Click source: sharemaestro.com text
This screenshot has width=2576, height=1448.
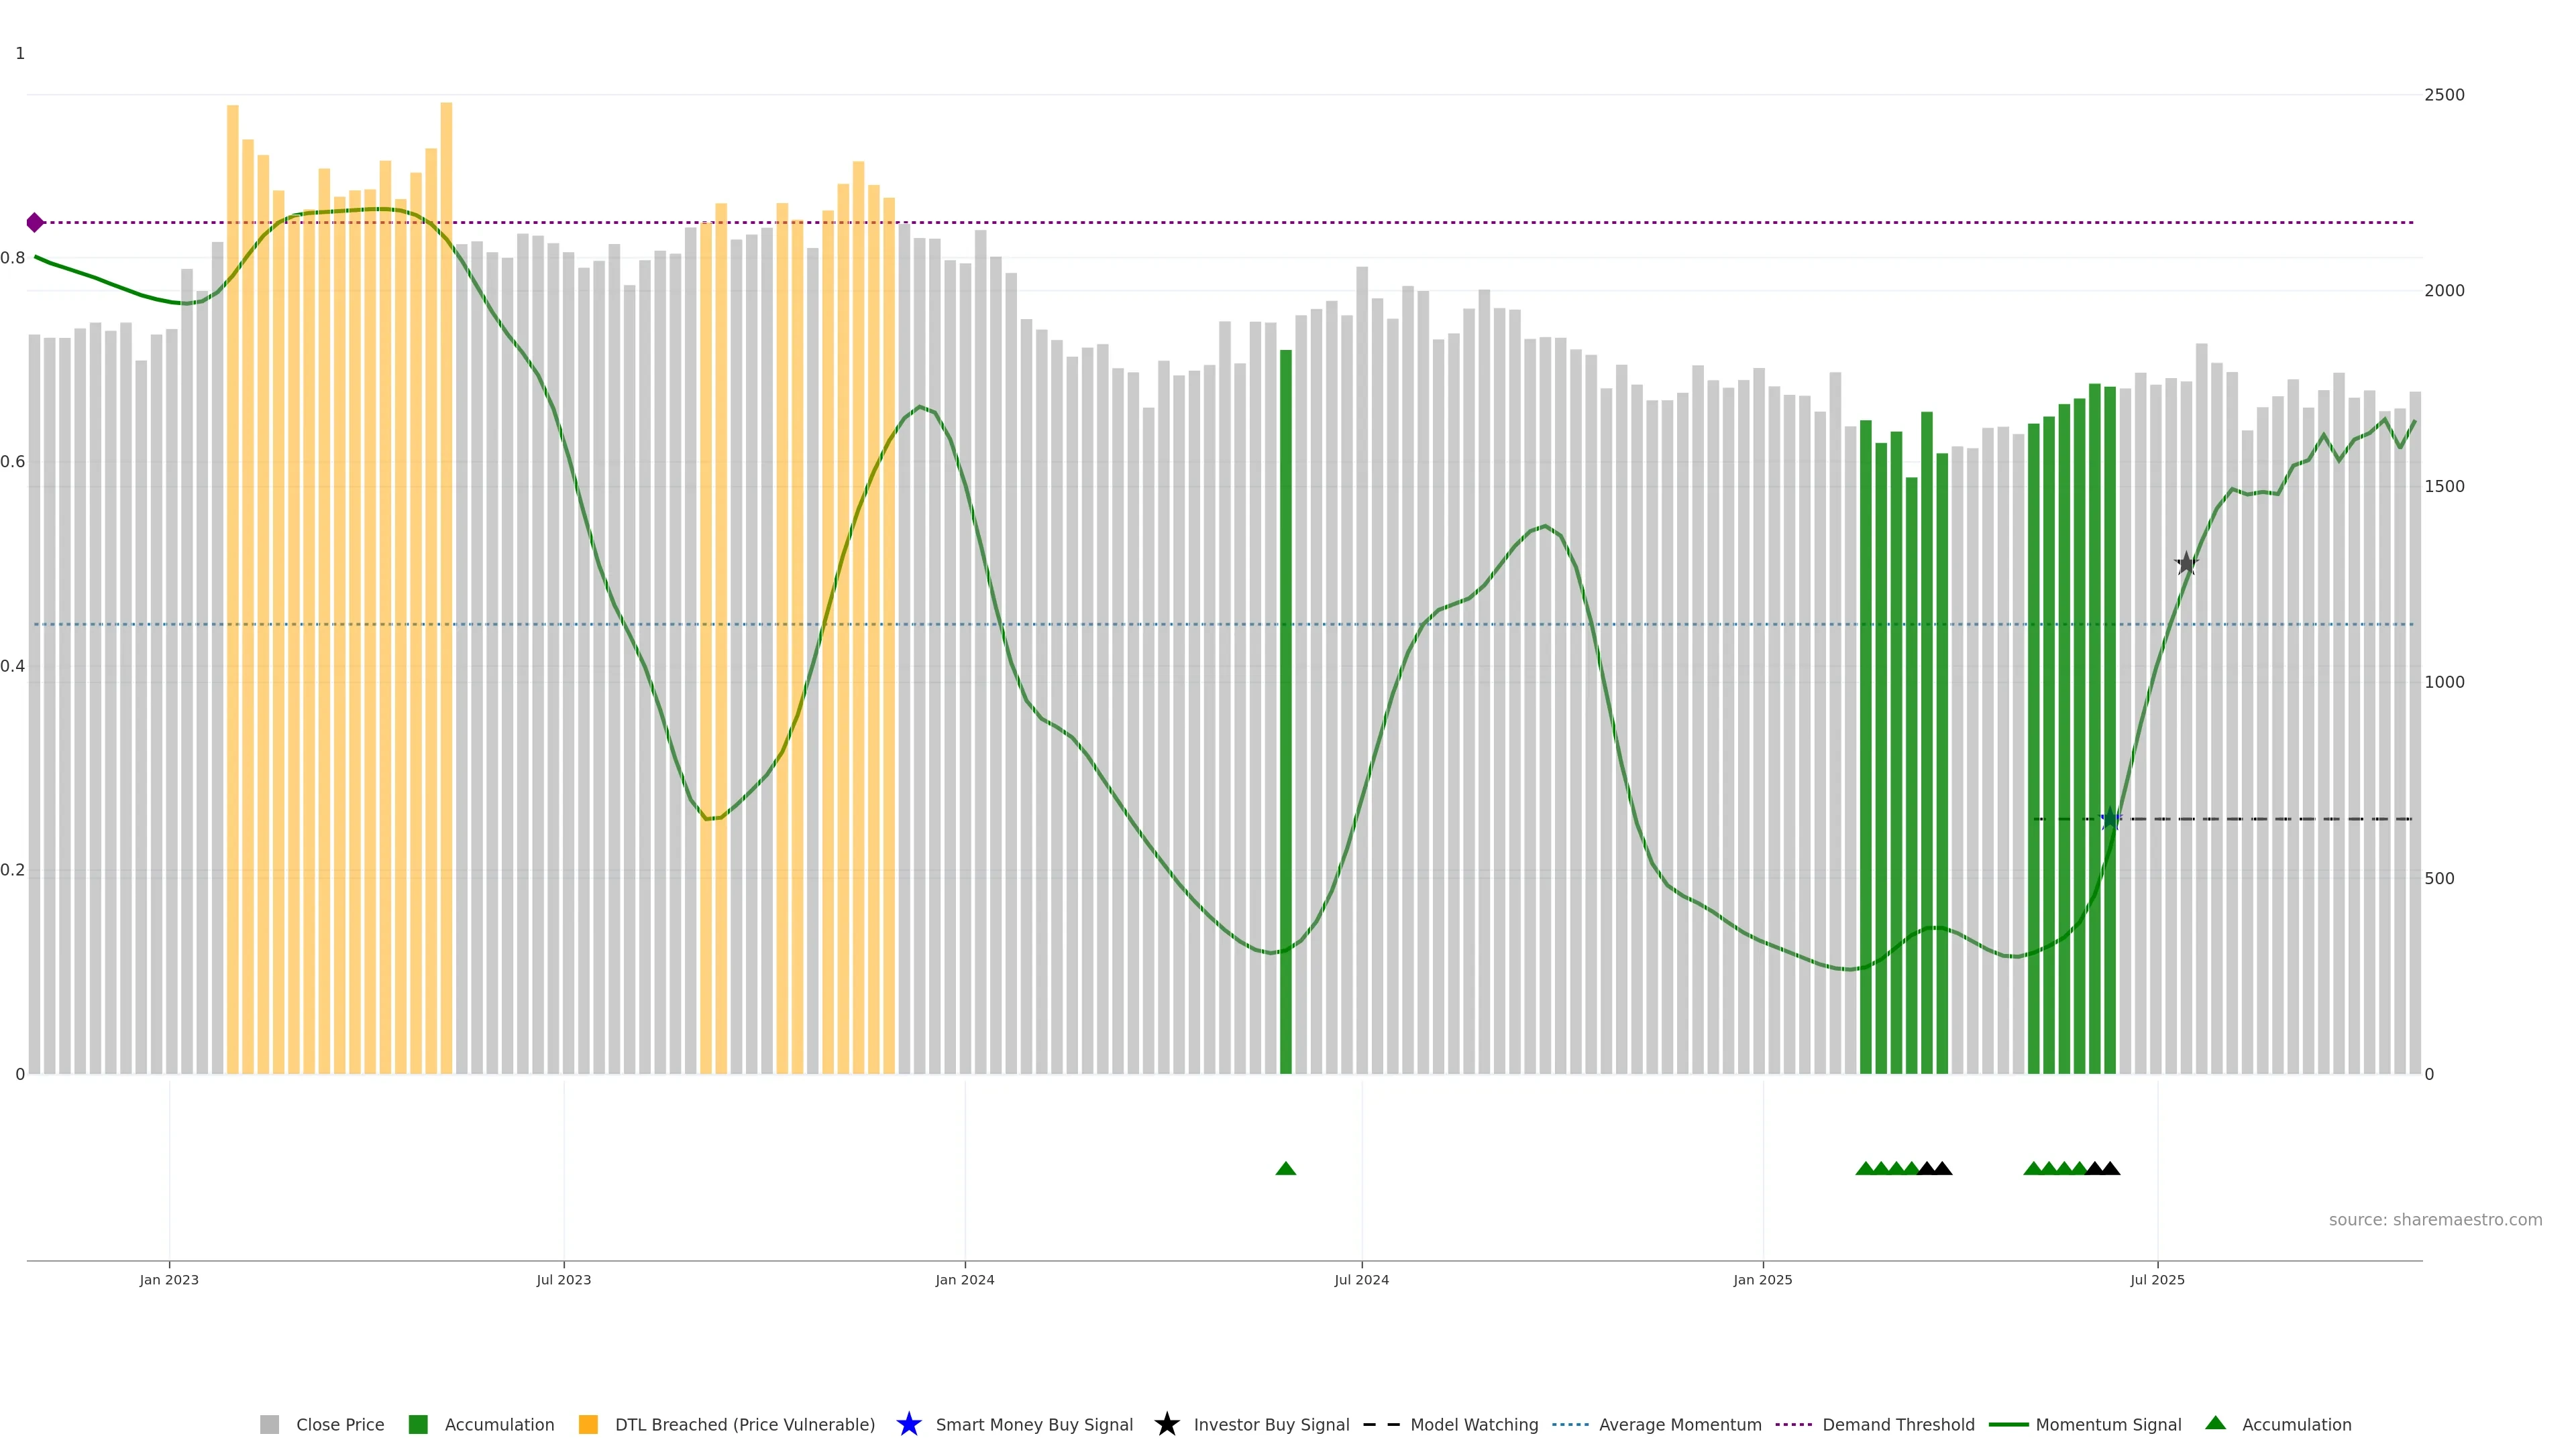tap(2435, 1220)
